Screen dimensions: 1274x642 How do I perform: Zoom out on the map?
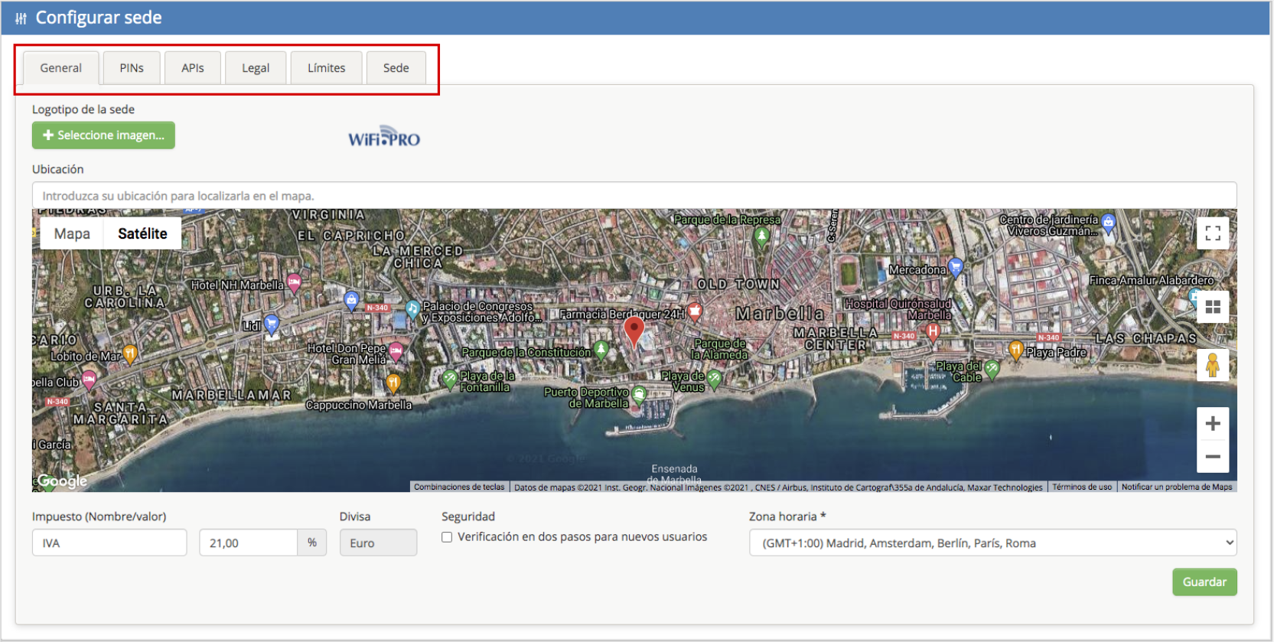[1213, 457]
